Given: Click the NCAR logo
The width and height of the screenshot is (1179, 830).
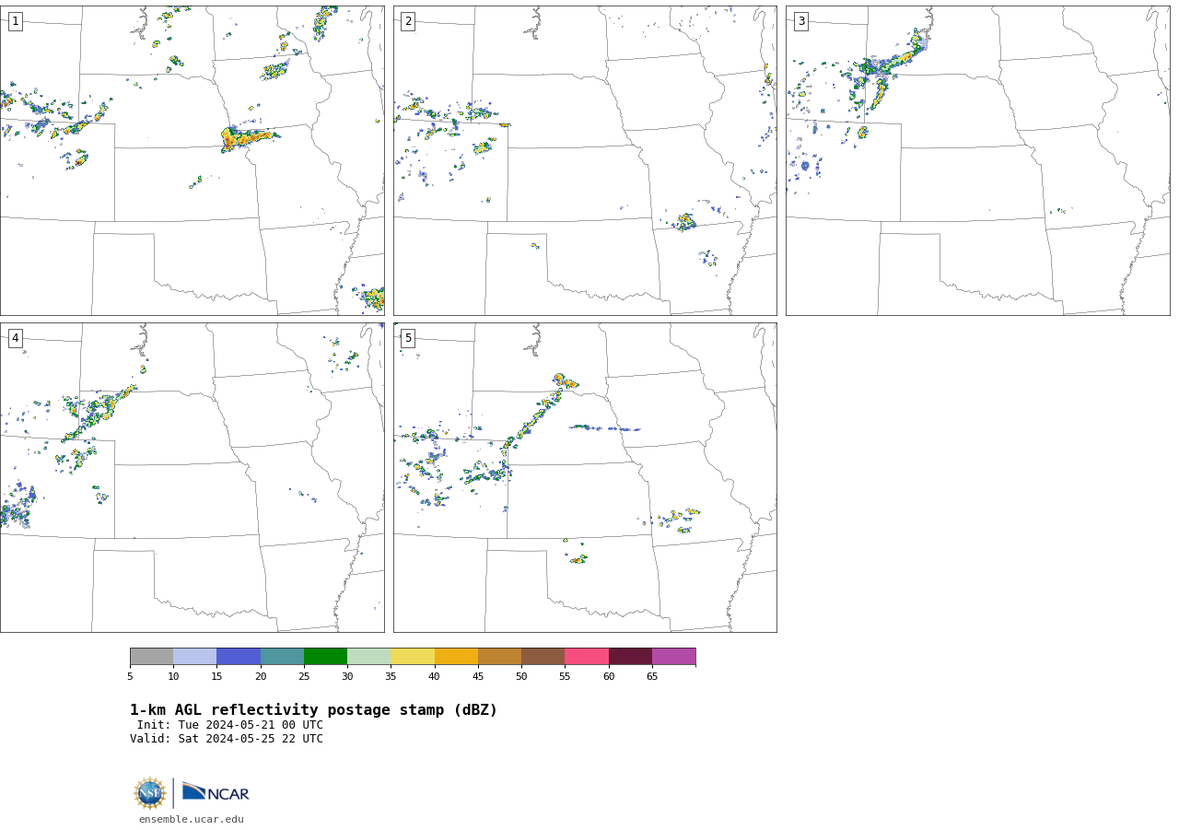Looking at the screenshot, I should click(216, 792).
